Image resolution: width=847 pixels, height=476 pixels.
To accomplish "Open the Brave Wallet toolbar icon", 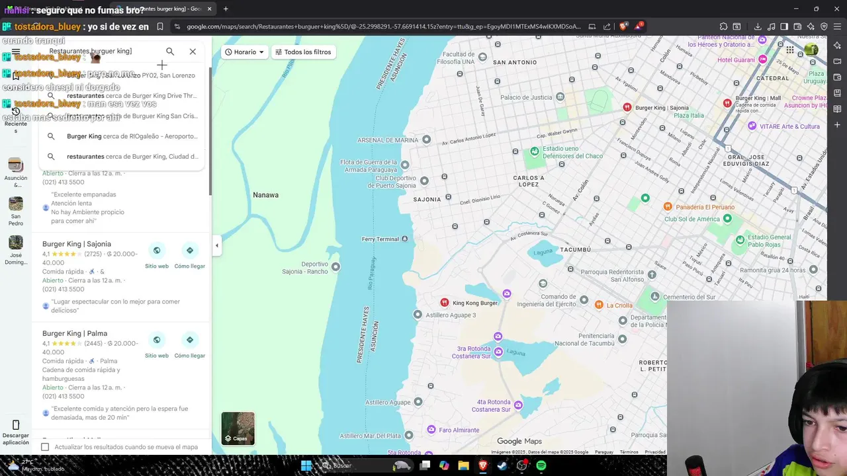I will coord(797,26).
